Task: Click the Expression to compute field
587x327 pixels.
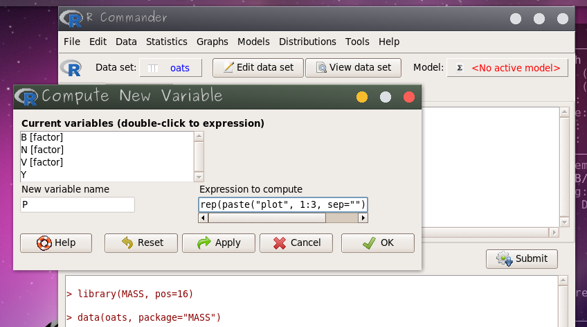Action: pyautogui.click(x=282, y=204)
